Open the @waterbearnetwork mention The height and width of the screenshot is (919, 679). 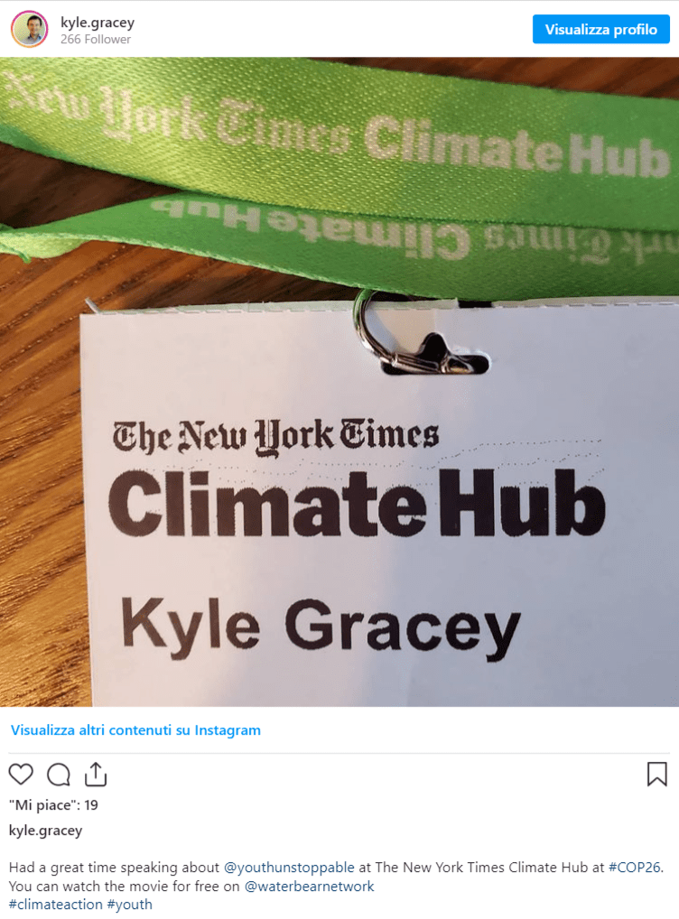(309, 887)
